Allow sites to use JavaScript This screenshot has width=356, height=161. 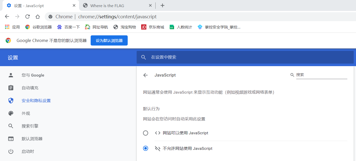pyautogui.click(x=146, y=133)
